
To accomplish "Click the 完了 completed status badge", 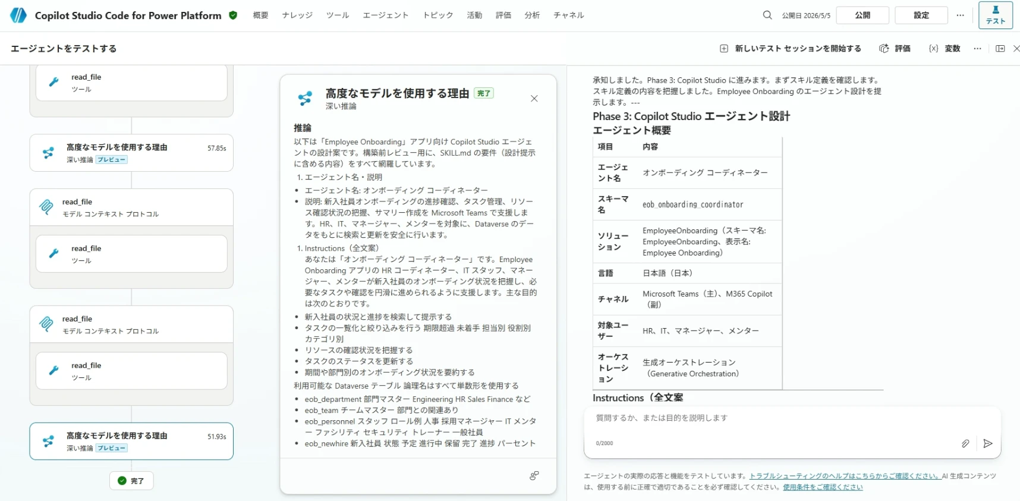I will [x=131, y=481].
